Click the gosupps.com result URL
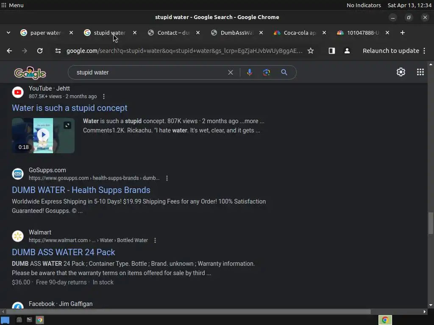The width and height of the screenshot is (434, 325). tap(94, 178)
